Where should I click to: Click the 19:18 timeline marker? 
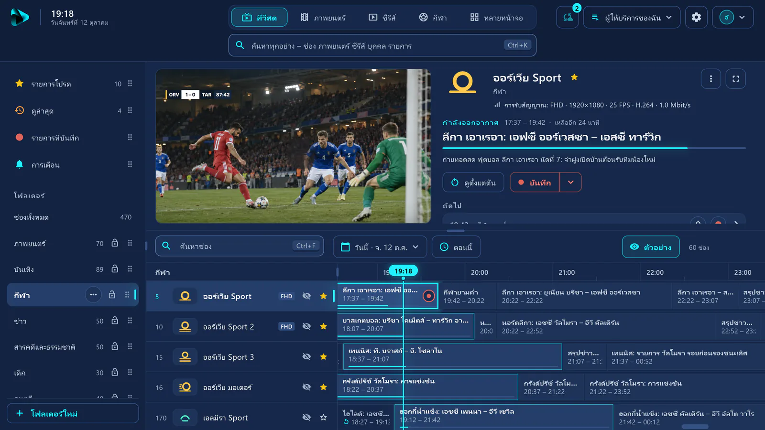(x=404, y=271)
